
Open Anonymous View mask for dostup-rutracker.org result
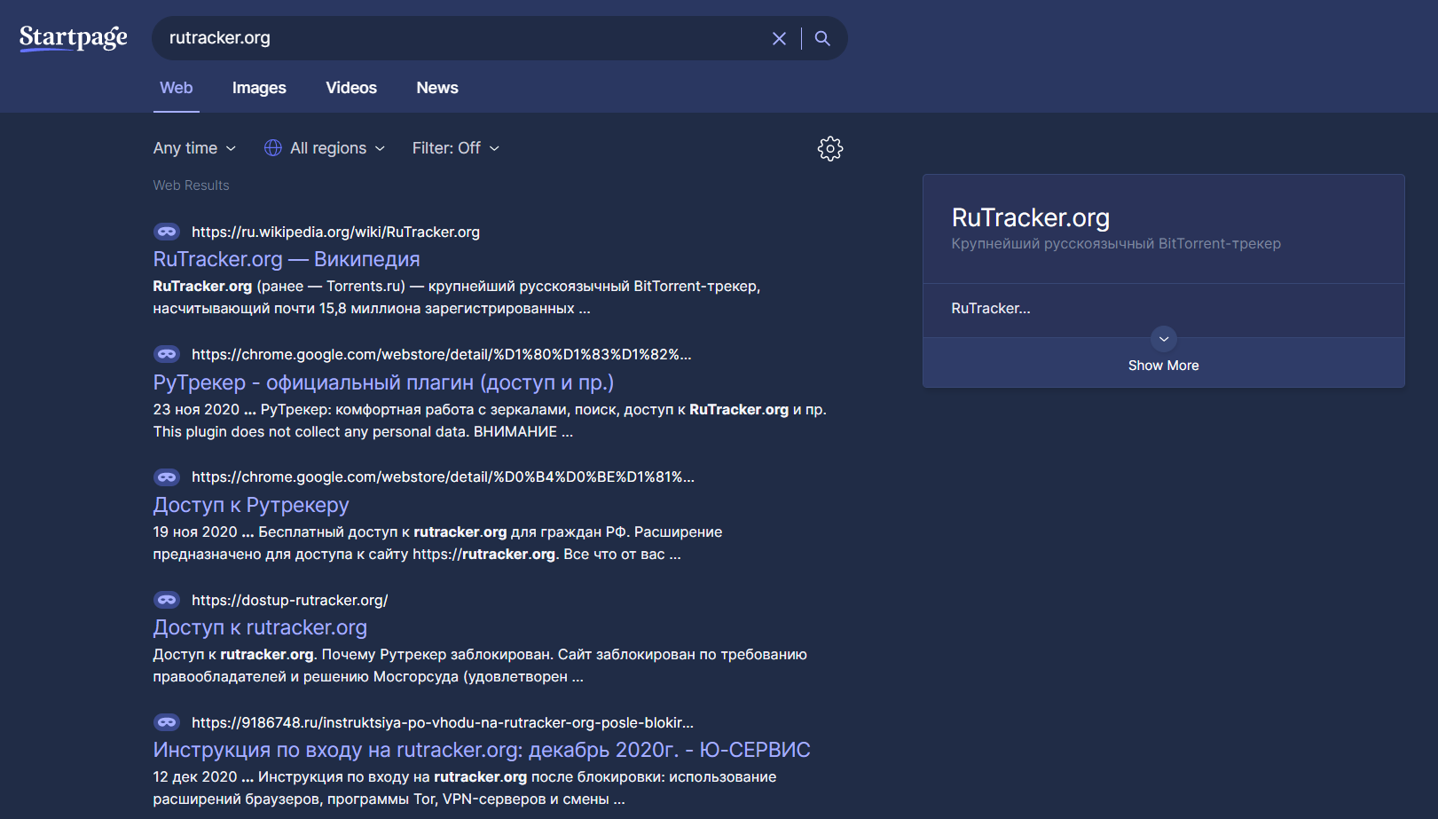pos(167,600)
